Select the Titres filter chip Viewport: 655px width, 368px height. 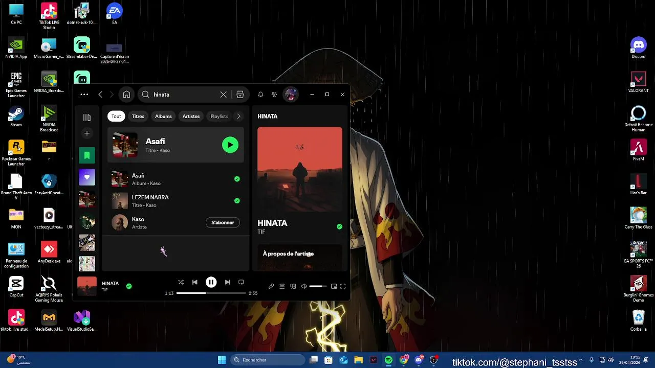tap(138, 117)
